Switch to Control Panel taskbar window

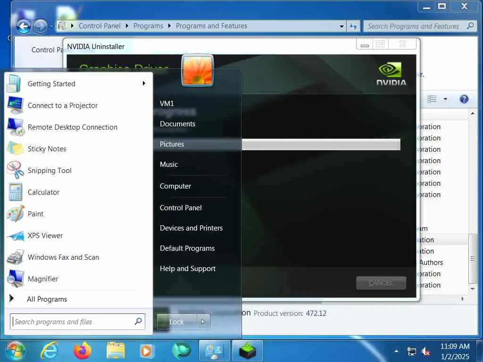pyautogui.click(x=215, y=351)
